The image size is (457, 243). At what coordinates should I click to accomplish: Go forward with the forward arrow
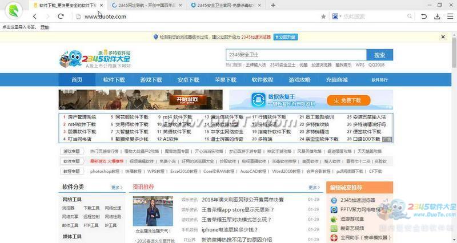(x=47, y=17)
